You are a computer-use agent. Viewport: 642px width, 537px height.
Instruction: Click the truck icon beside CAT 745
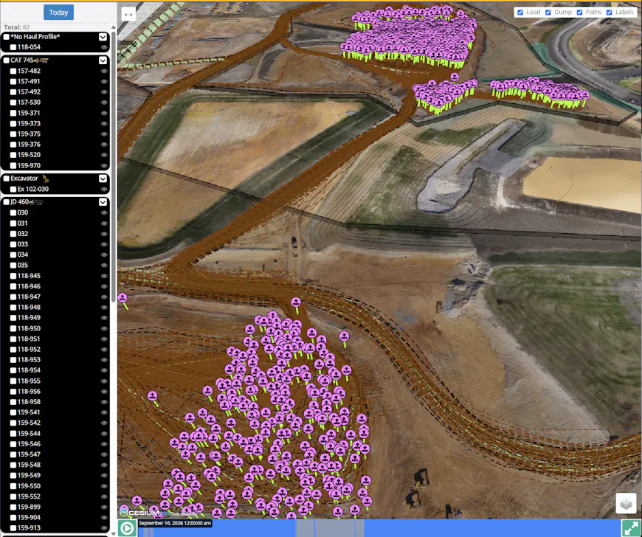42,60
